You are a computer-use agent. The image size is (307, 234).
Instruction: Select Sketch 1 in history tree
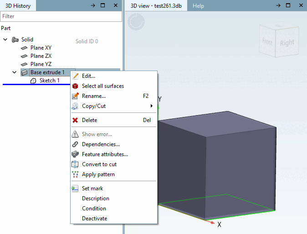click(x=49, y=81)
